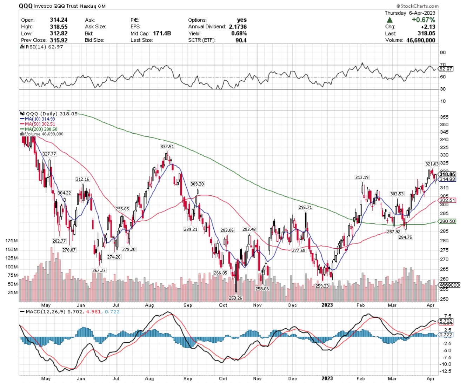The image size is (466, 383).
Task: Click the 175M volume axis label
Action: (x=11, y=241)
